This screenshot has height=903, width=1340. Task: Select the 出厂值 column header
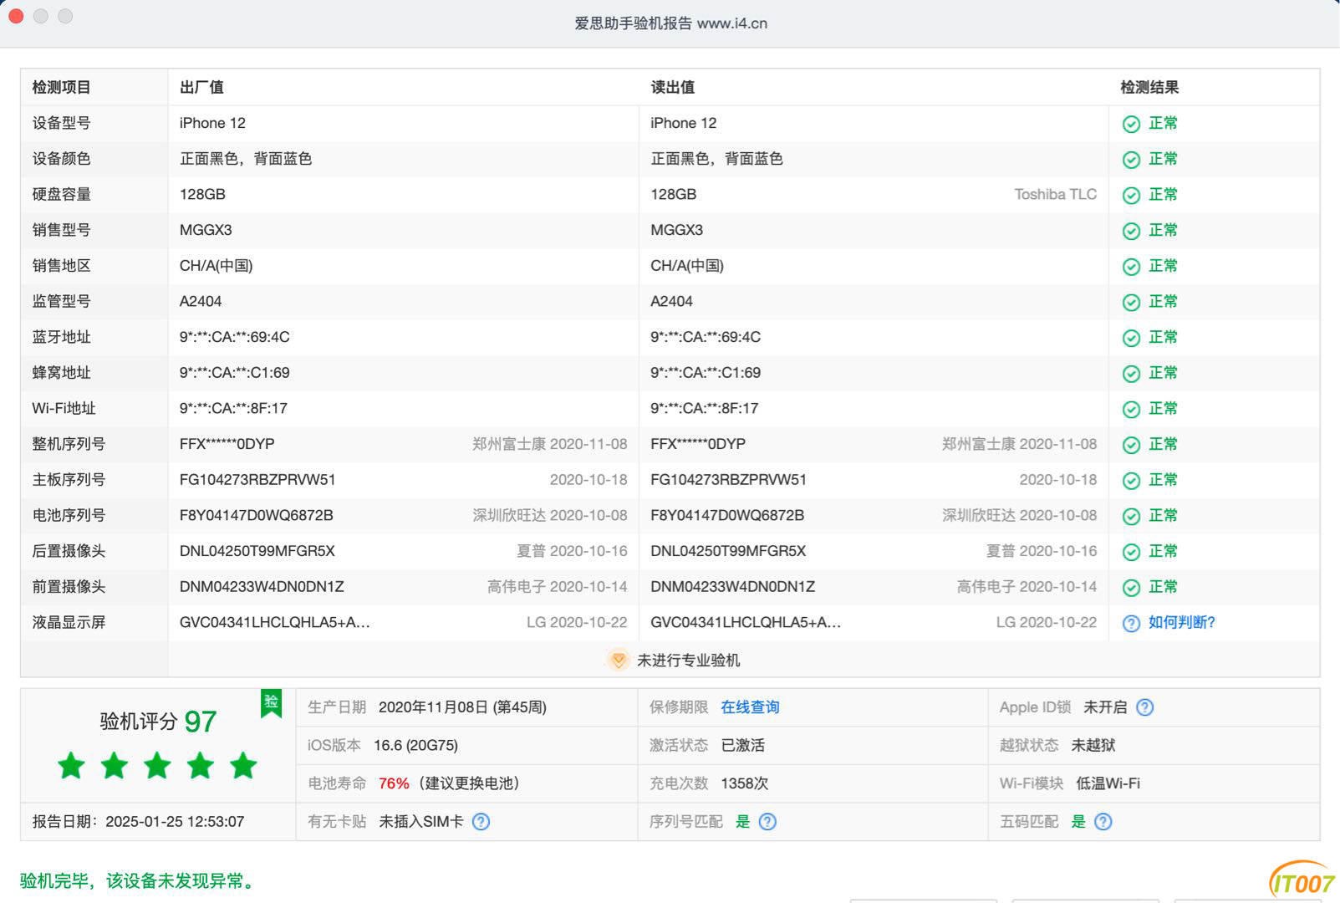(201, 87)
